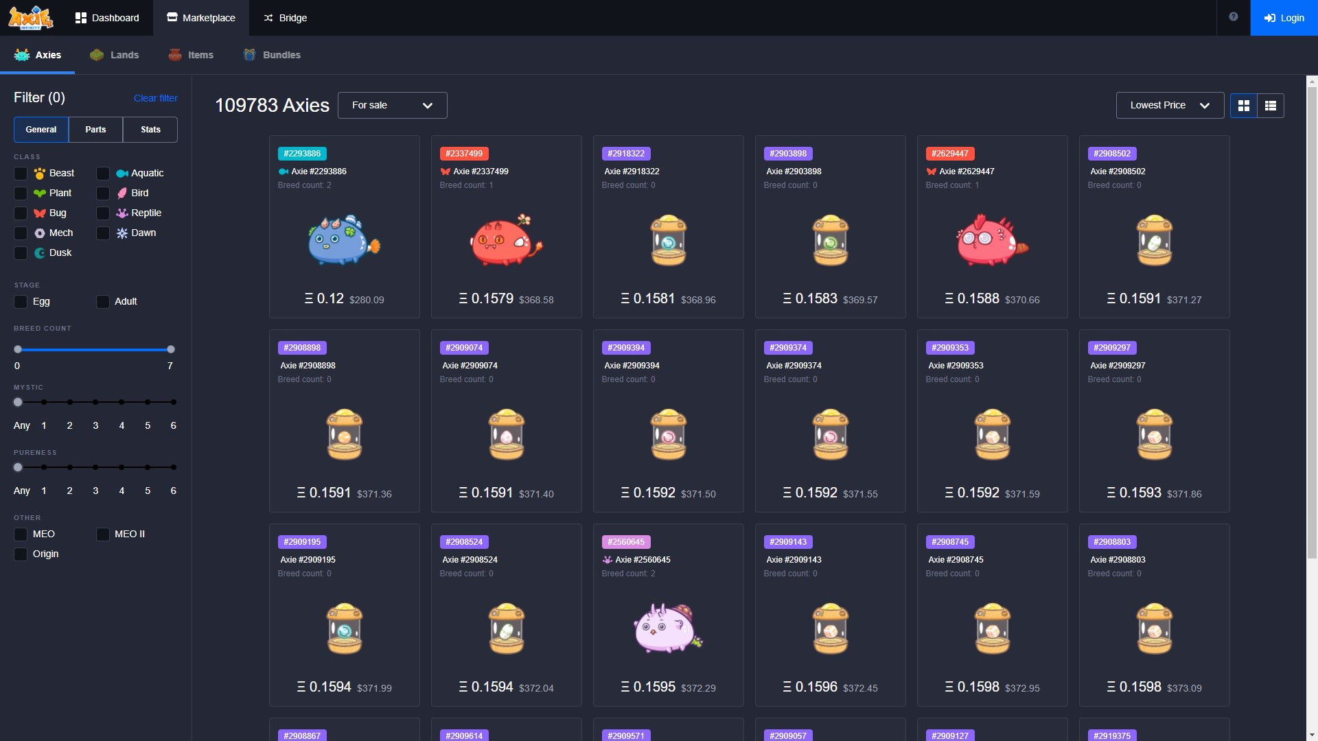The height and width of the screenshot is (741, 1318).
Task: Open the help question mark icon
Action: point(1234,17)
